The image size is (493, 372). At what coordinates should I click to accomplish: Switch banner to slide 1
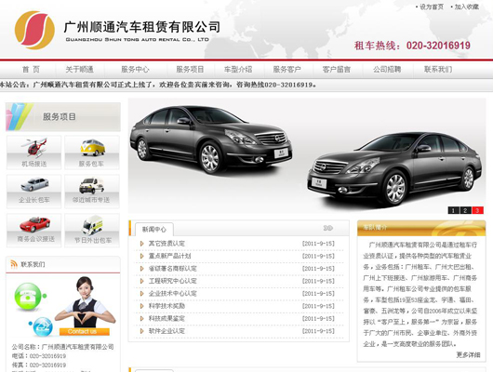[453, 210]
